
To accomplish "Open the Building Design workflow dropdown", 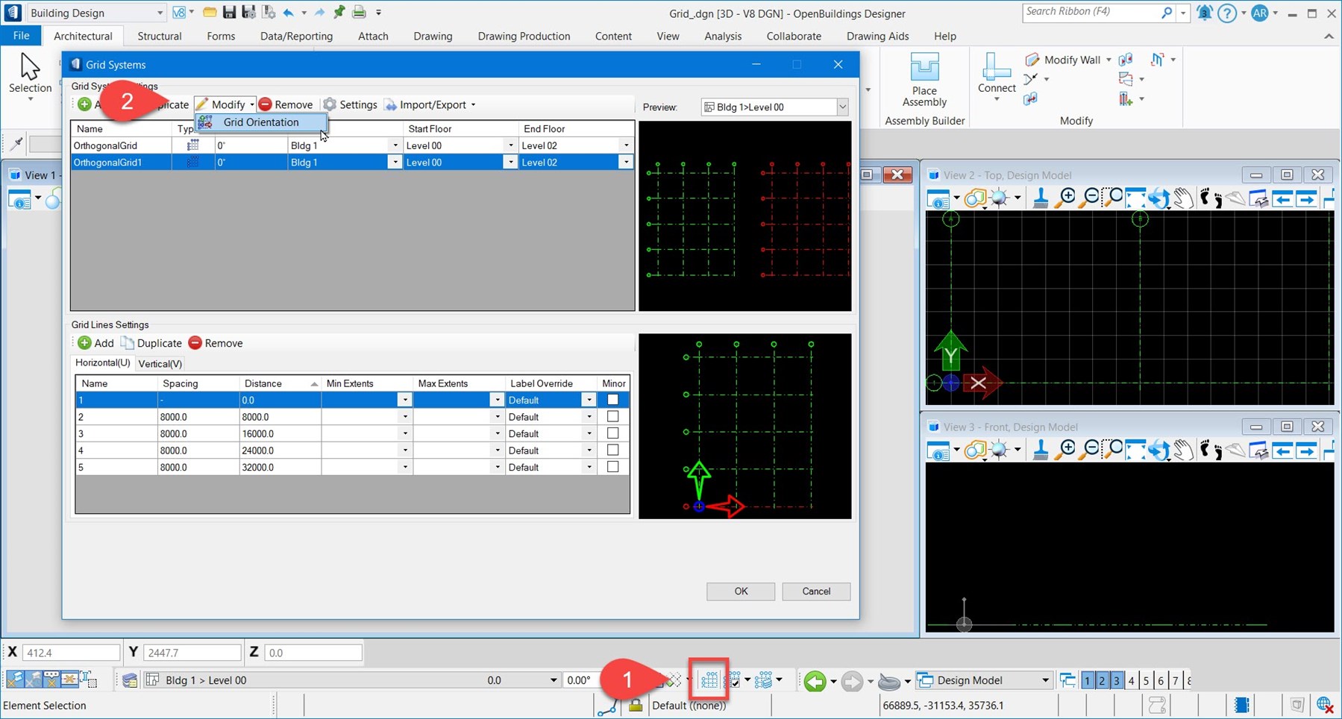I will coord(160,13).
